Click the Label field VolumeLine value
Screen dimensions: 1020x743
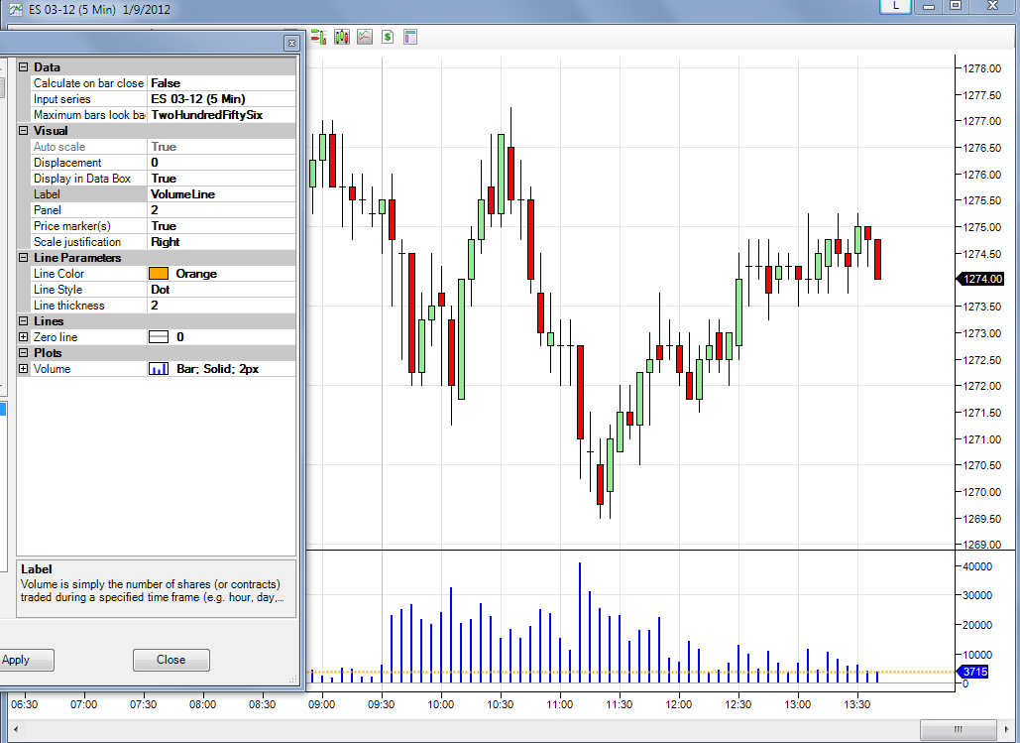222,194
